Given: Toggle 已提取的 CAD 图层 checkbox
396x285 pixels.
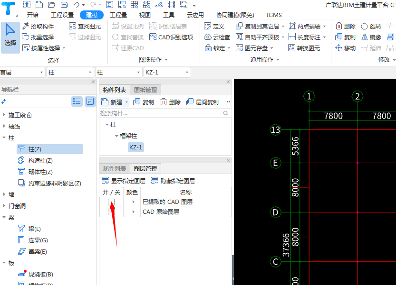Looking at the screenshot, I should 111,202.
